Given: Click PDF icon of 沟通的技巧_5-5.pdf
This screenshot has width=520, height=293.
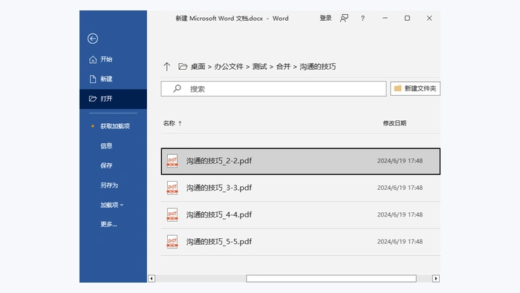Looking at the screenshot, I should [172, 241].
